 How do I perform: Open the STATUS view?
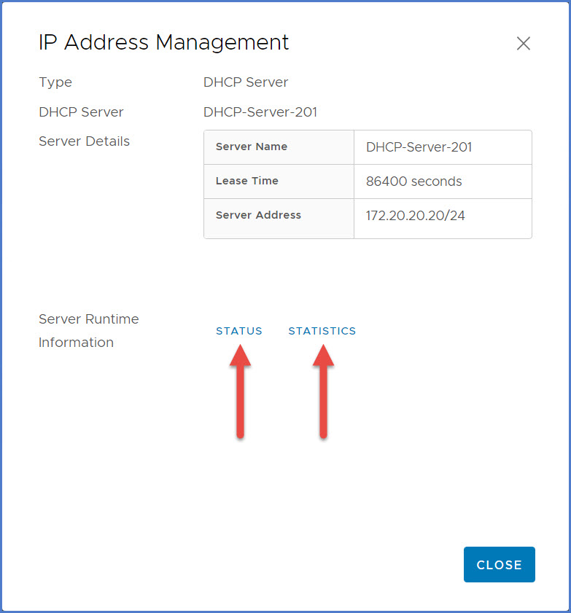pos(239,331)
